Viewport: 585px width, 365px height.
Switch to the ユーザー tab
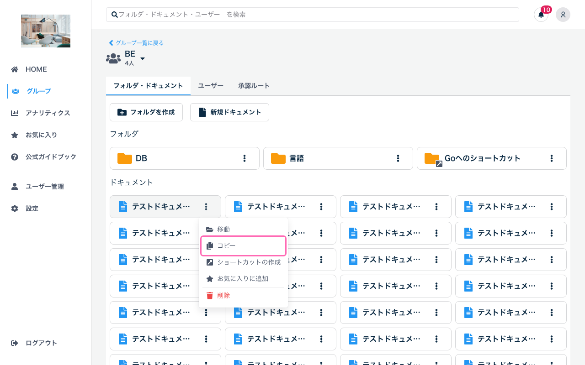[x=211, y=85]
